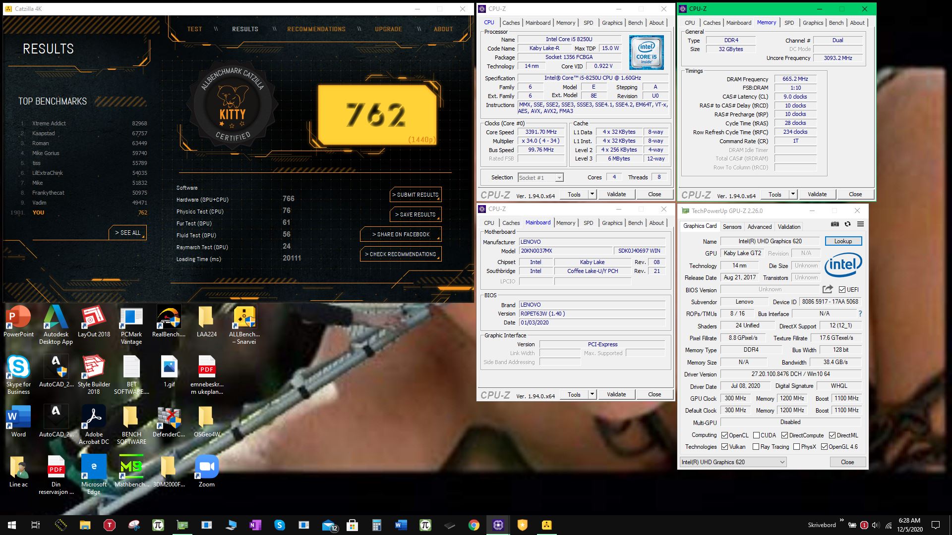Open the Word desktop shortcut
This screenshot has width=952, height=535.
pos(18,421)
